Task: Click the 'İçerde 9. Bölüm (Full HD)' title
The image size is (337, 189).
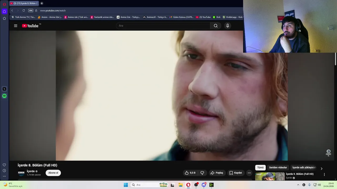Action: pyautogui.click(x=300, y=174)
